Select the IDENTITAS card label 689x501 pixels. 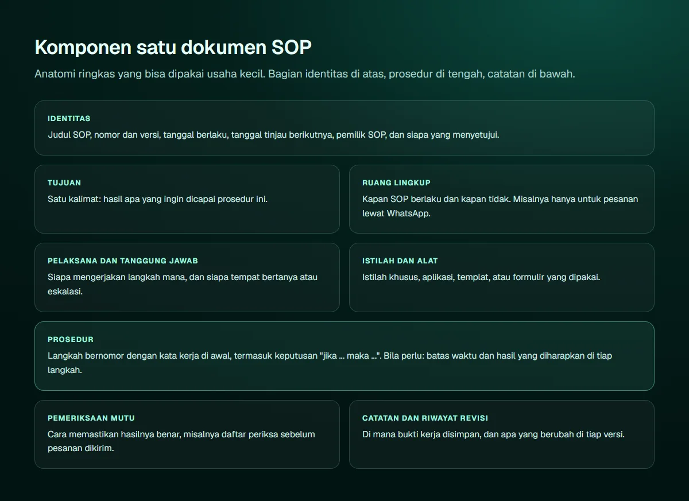point(69,118)
